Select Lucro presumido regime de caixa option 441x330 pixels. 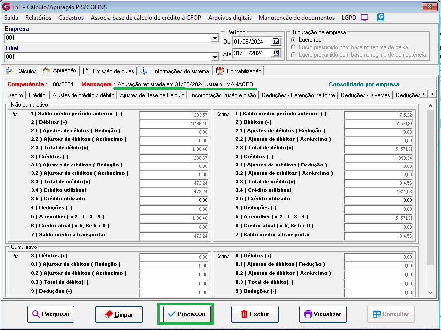[x=294, y=47]
